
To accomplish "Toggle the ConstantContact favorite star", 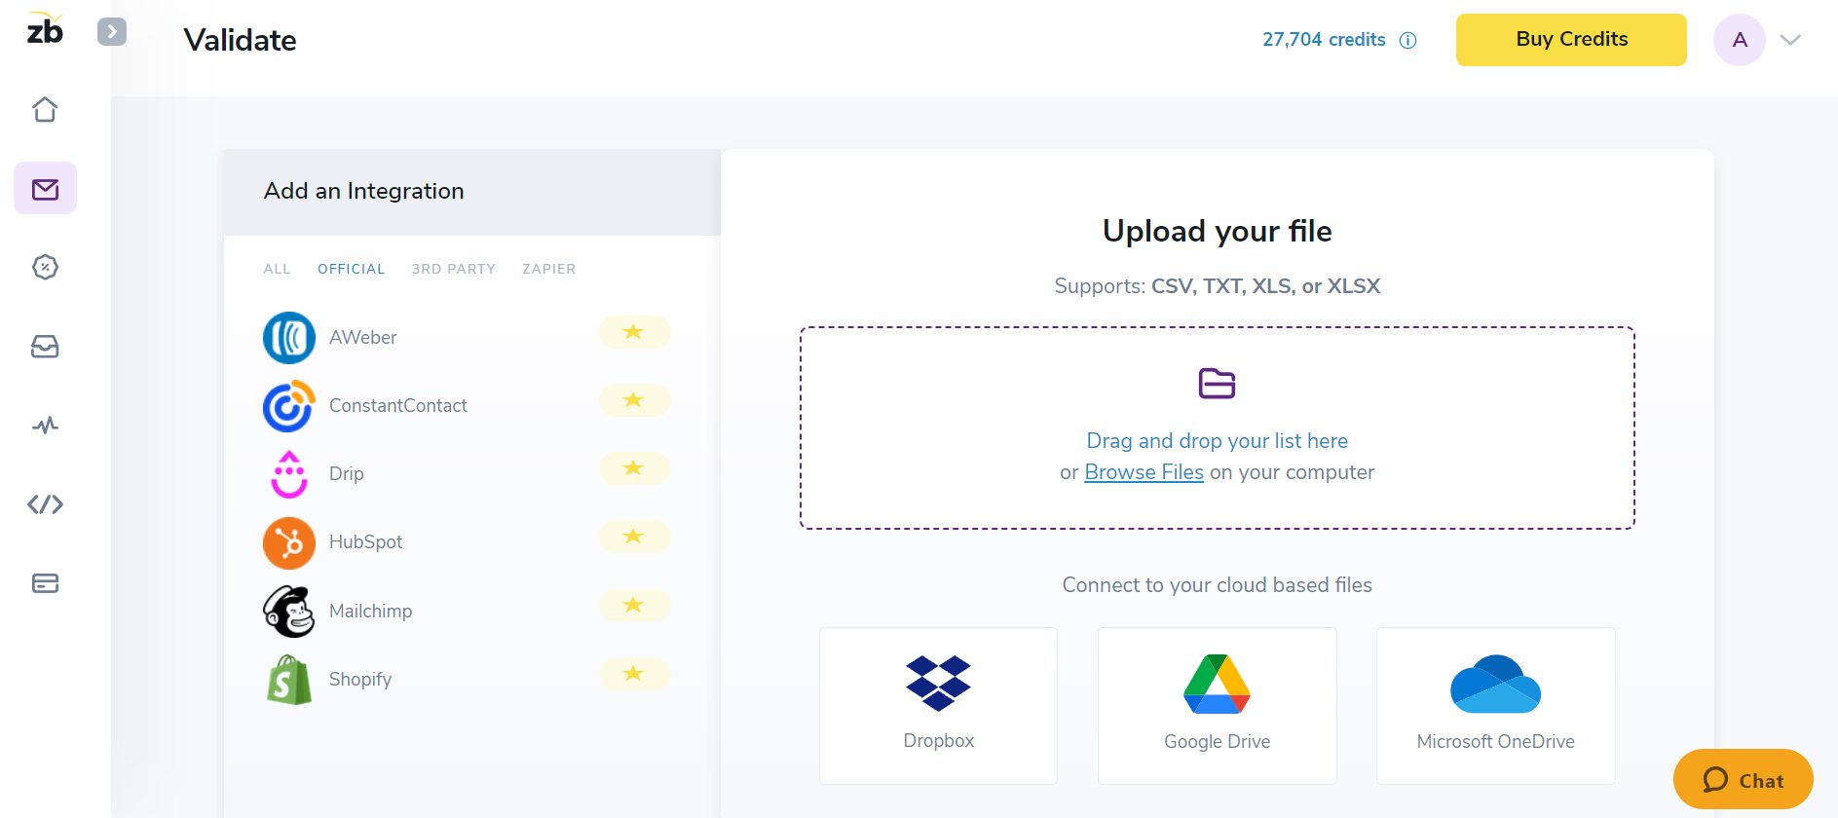I will 634,400.
